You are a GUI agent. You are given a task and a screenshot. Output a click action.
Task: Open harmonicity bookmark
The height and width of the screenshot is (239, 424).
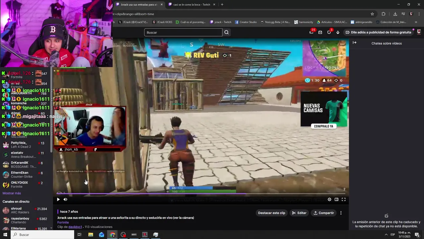click(x=303, y=22)
